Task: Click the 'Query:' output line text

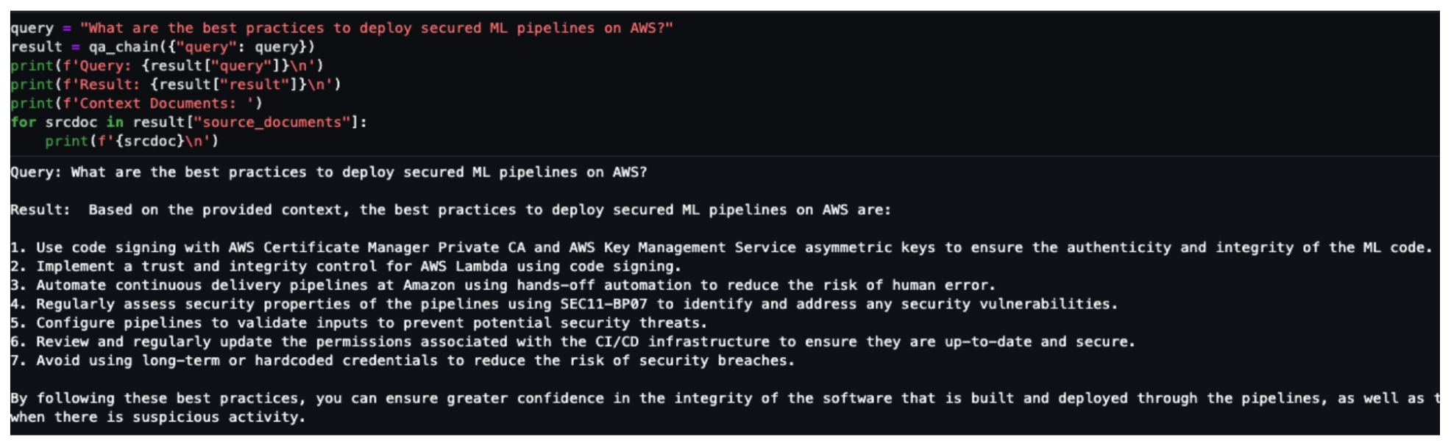Action: point(329,173)
